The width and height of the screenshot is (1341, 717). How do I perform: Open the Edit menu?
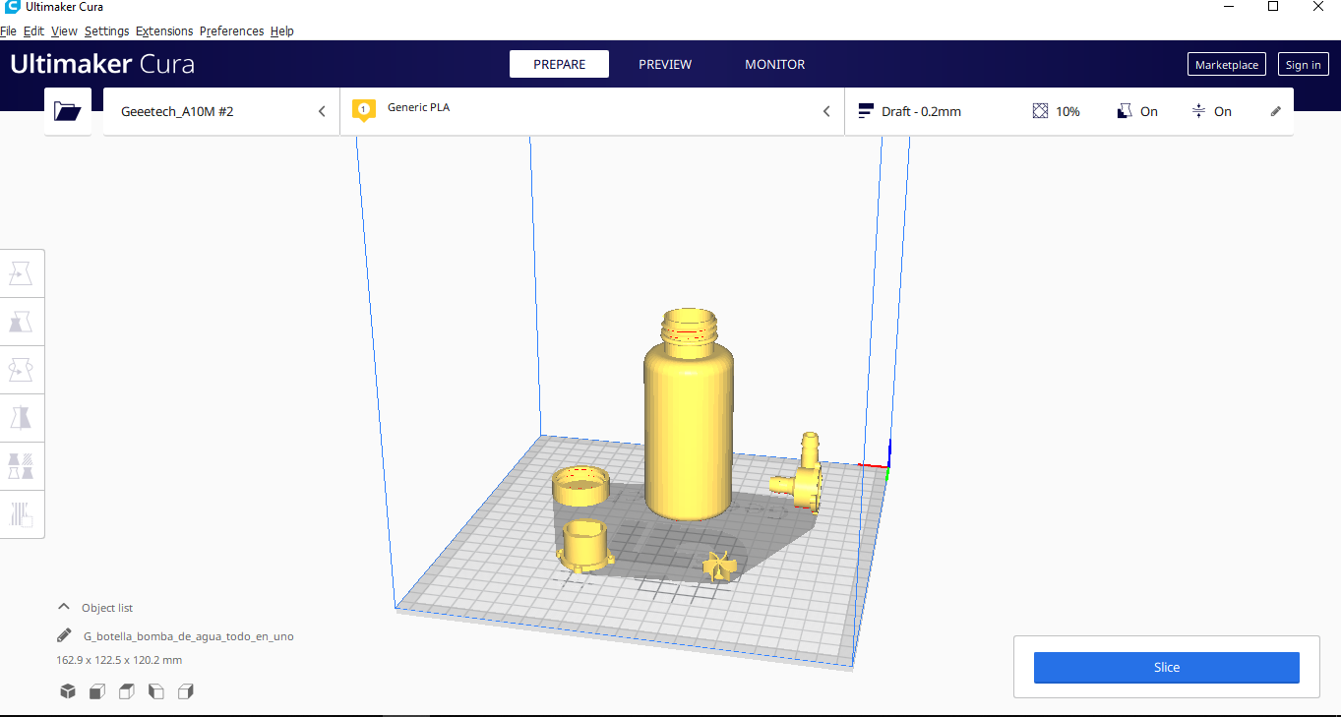[x=33, y=30]
